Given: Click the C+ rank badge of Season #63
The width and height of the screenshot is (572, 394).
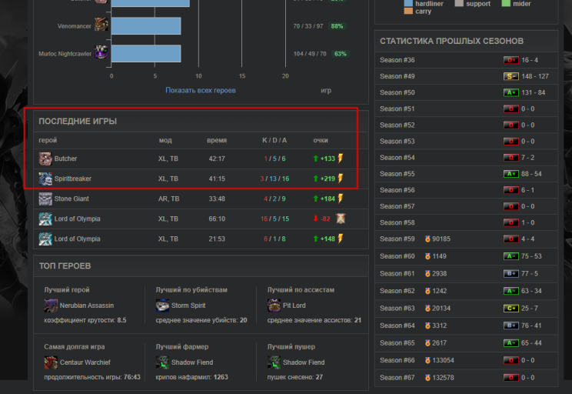Looking at the screenshot, I should tap(510, 308).
